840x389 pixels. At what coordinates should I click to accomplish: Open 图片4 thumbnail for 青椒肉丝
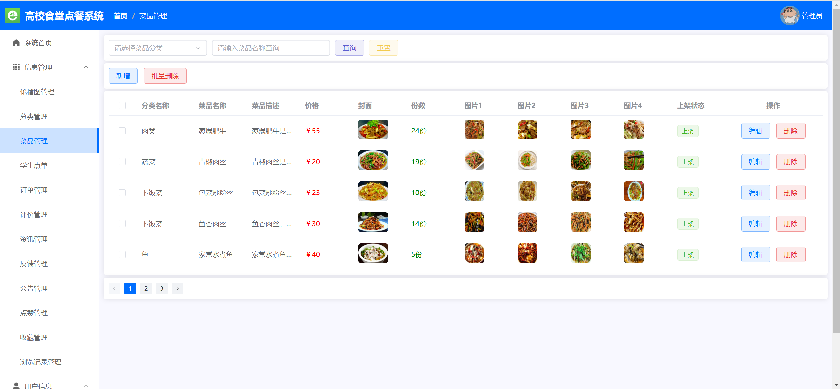coord(634,160)
